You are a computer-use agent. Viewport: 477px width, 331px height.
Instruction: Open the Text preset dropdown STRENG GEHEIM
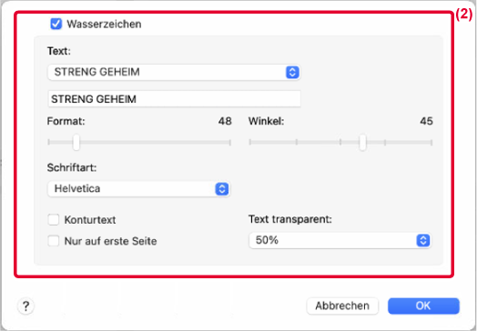pos(174,73)
